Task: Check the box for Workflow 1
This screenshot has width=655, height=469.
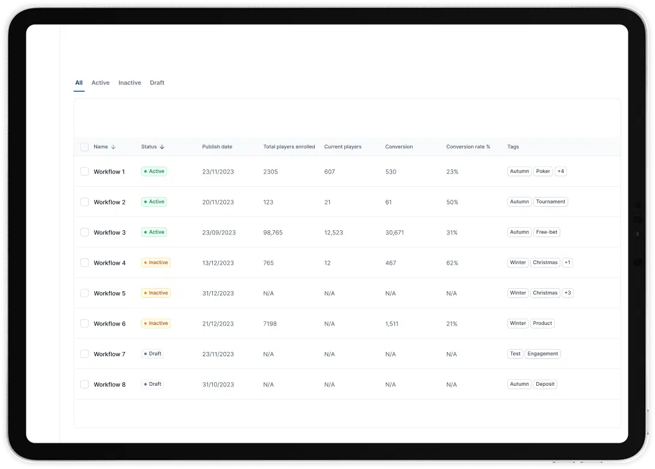Action: (84, 172)
